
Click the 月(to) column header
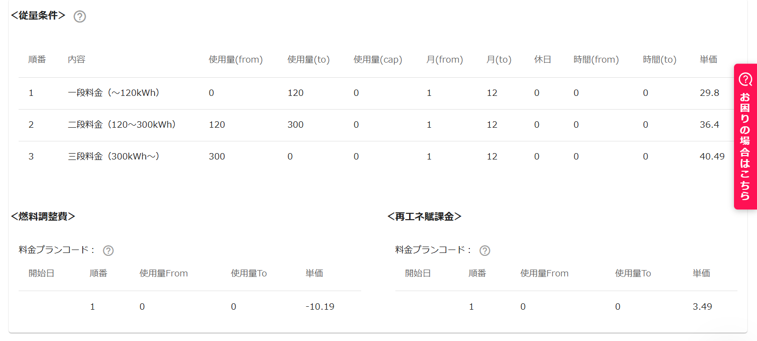point(499,60)
